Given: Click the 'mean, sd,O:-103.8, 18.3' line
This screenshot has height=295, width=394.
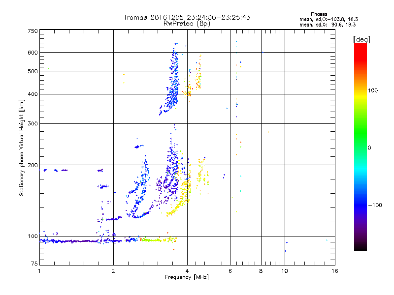Looking at the screenshot, I should pyautogui.click(x=328, y=19).
